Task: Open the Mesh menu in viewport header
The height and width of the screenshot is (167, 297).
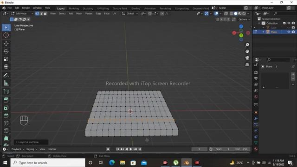Action: pos(79,13)
